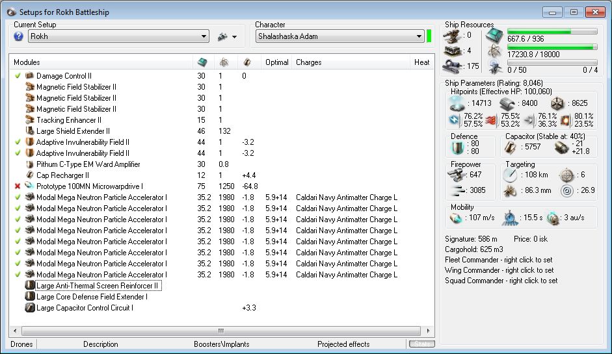
Task: Click the Stats button at bottom
Action: tap(422, 344)
